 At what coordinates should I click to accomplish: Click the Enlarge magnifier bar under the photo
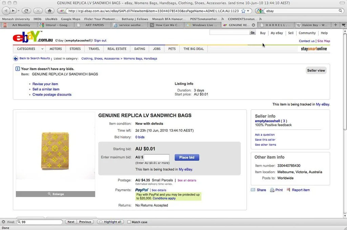pyautogui.click(x=56, y=194)
